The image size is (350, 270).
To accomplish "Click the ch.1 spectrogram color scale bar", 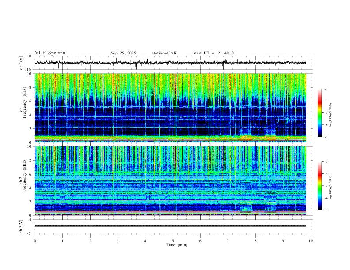I will point(320,113).
